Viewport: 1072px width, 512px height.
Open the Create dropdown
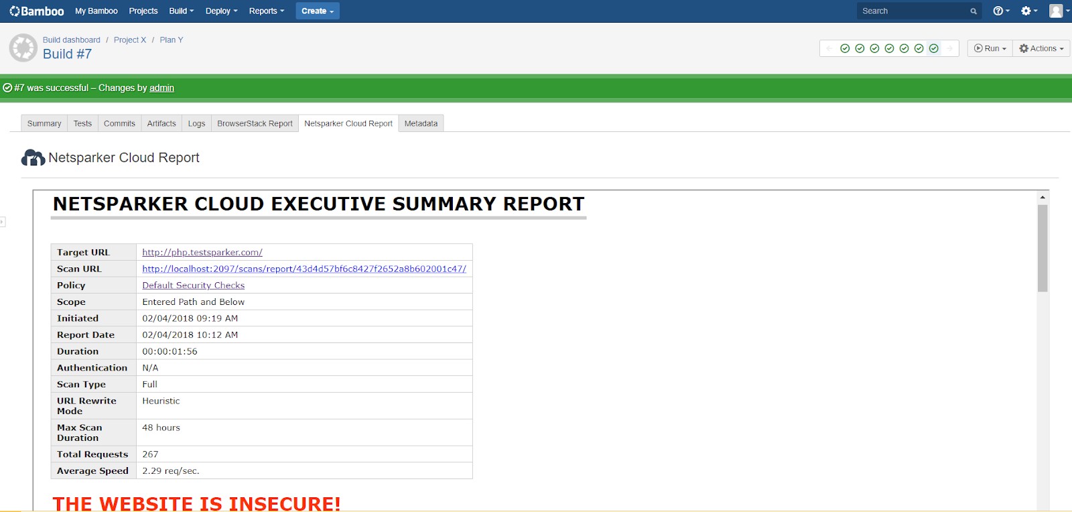tap(317, 11)
